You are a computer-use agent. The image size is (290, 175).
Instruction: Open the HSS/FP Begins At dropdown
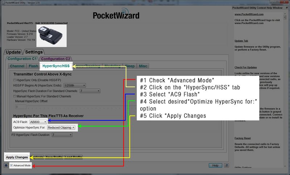point(75,85)
